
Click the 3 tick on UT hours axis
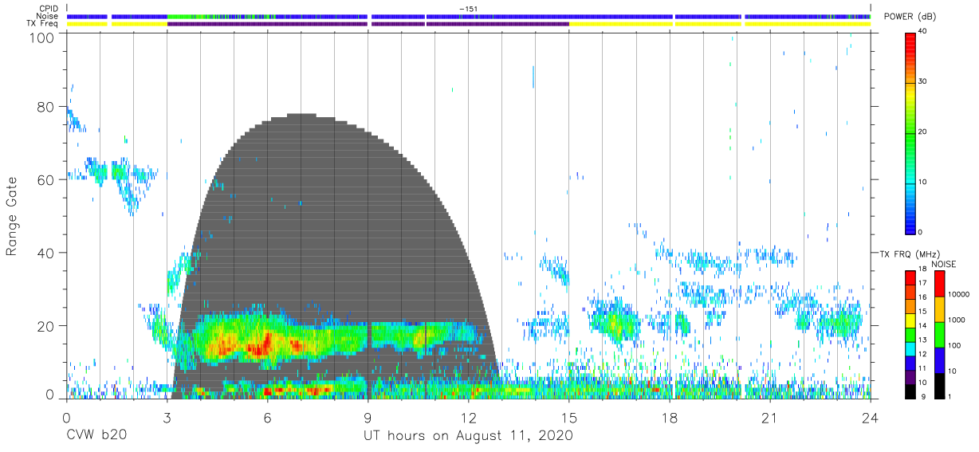coord(167,417)
